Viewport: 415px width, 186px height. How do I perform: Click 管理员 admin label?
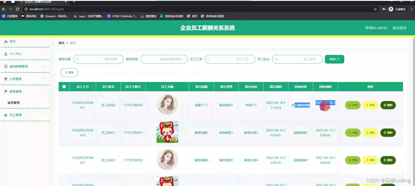coord(376,28)
